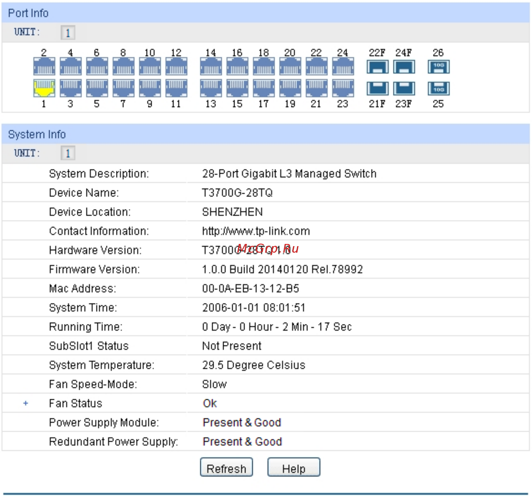Select port 18 icon
Screen dimensions: 532x496
tap(264, 66)
